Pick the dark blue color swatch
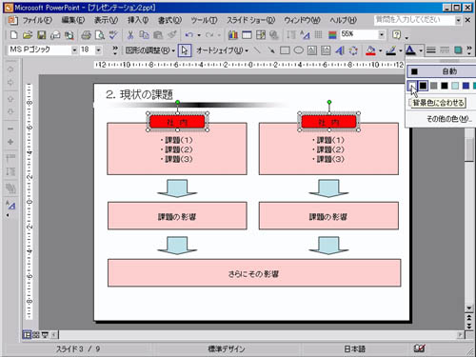Image resolution: width=476 pixels, height=357 pixels. [466, 86]
